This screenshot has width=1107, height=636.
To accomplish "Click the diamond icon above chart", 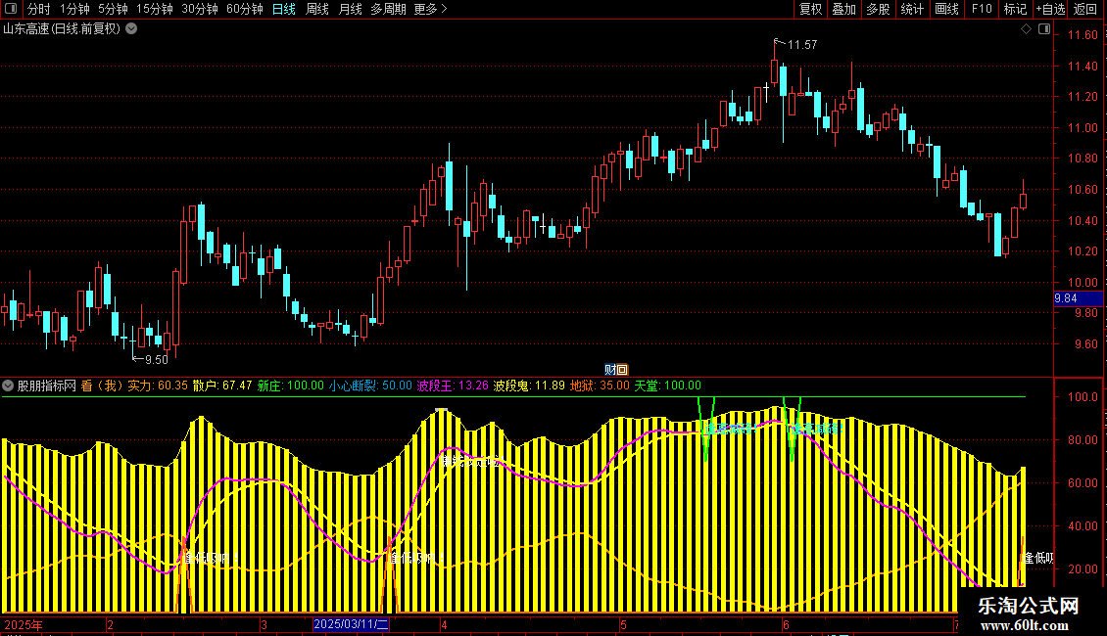I will 1026,29.
